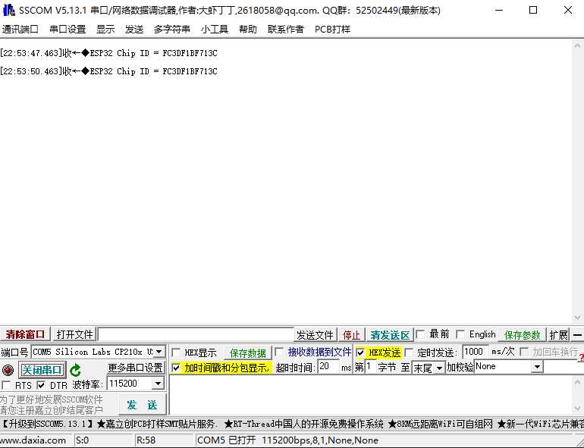
Task: Click the 清除窗口 button
Action: click(x=26, y=334)
